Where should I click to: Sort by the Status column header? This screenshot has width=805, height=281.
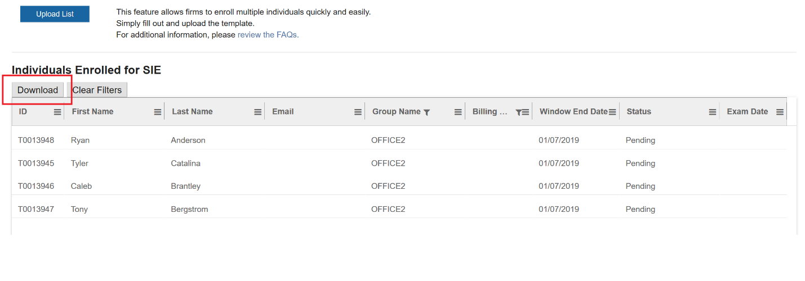click(639, 112)
